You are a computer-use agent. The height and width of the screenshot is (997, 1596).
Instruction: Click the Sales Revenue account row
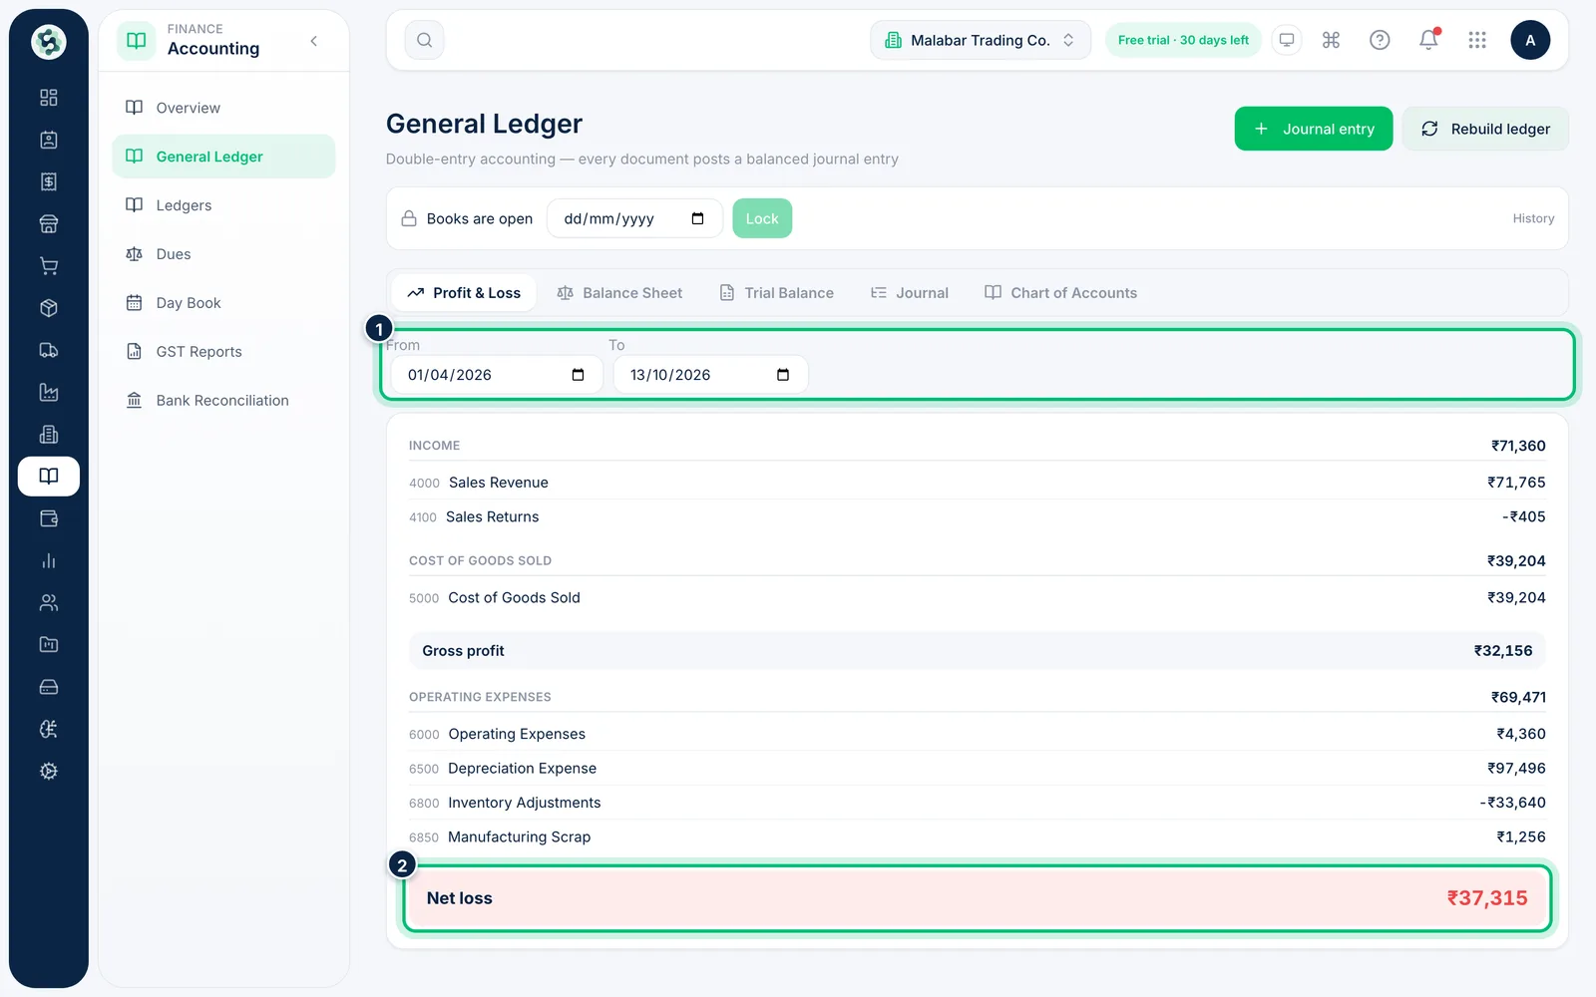pyautogui.click(x=977, y=483)
